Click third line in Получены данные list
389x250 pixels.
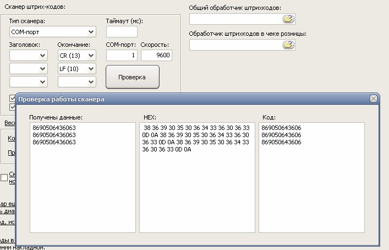coord(54,142)
